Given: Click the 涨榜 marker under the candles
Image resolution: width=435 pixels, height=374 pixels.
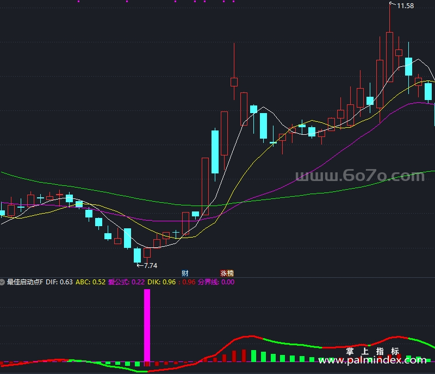Looking at the screenshot, I should point(227,273).
